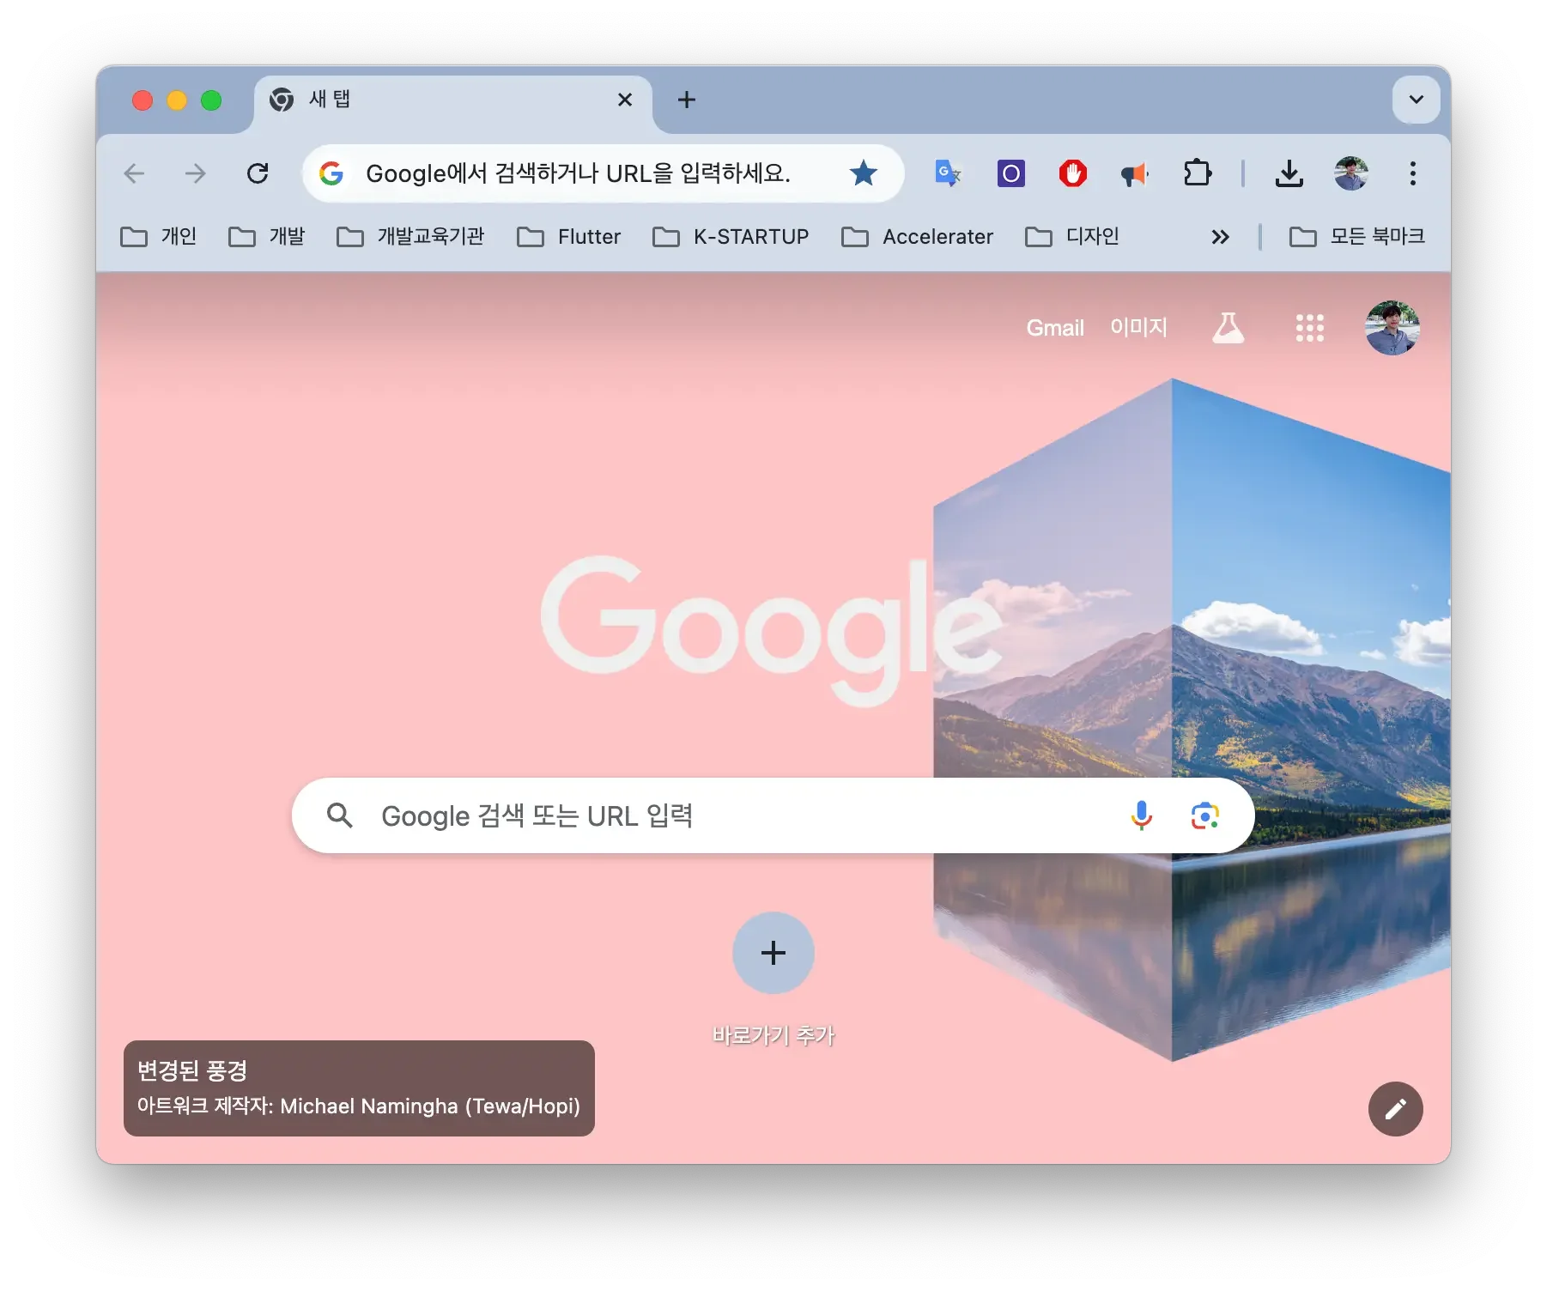
Task: Minimize the window with the yellow button
Action: point(177,100)
